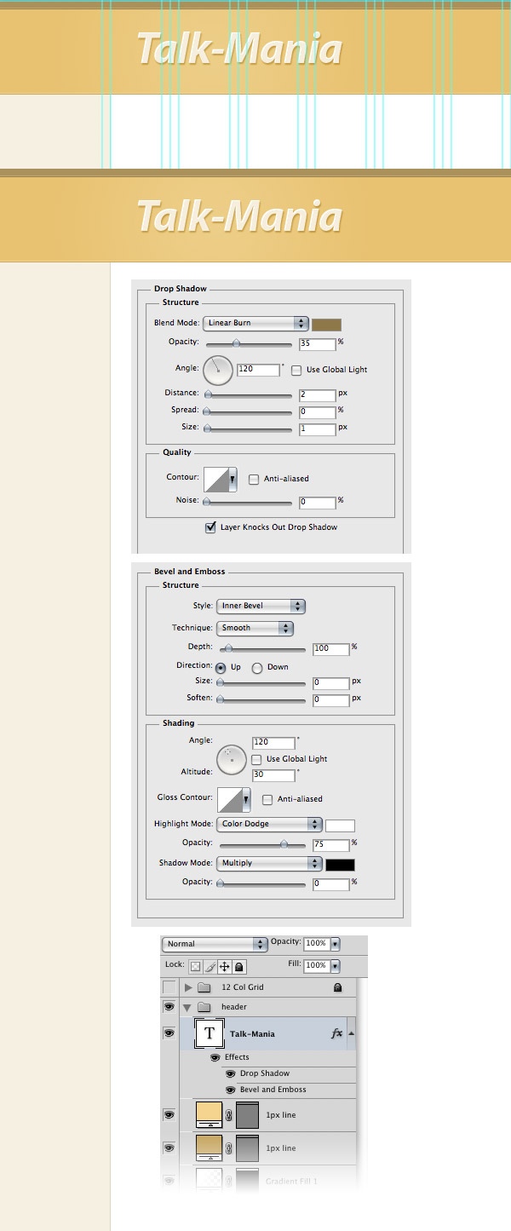Click the lock image pixels brush icon
Viewport: 511px width, 1231px height.
coord(210,967)
